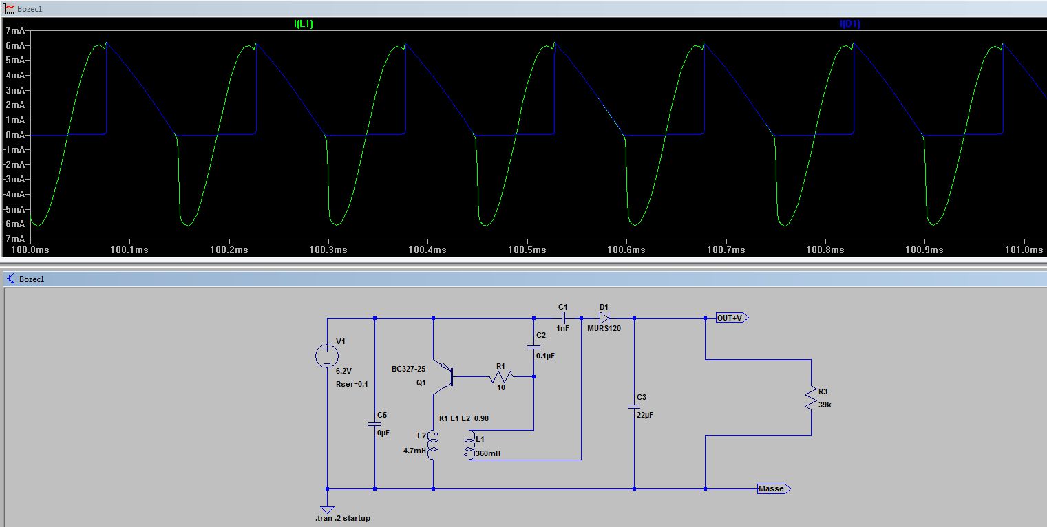Click the blue I(D1) trace label
The image size is (1047, 527).
point(849,23)
